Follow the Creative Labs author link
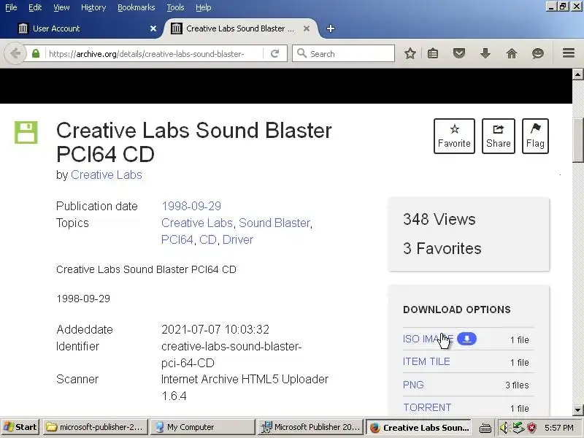This screenshot has width=584, height=438. point(107,174)
